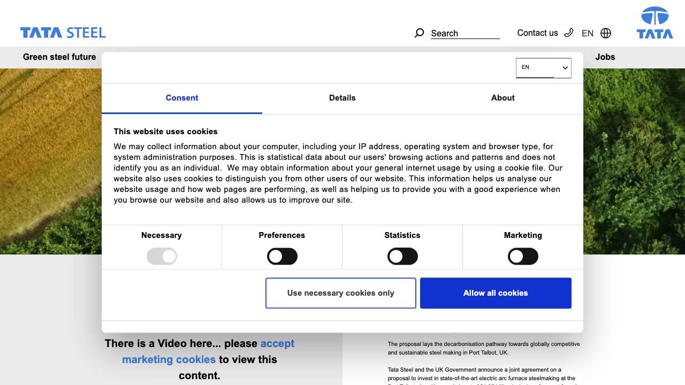Viewport: 685px width, 385px height.
Task: Select the Consent tab
Action: click(182, 98)
